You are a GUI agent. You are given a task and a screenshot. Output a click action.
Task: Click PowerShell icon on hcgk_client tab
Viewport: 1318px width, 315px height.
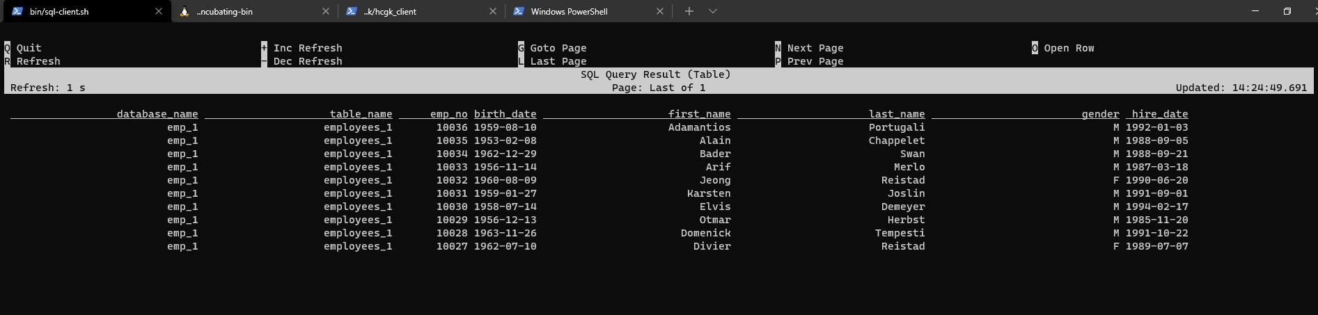[x=352, y=11]
